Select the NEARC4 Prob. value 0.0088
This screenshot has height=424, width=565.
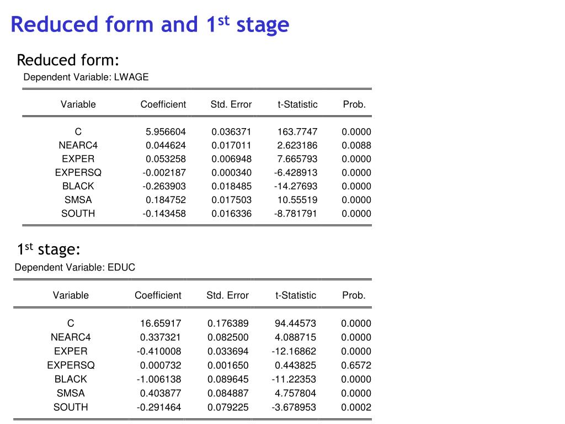356,145
